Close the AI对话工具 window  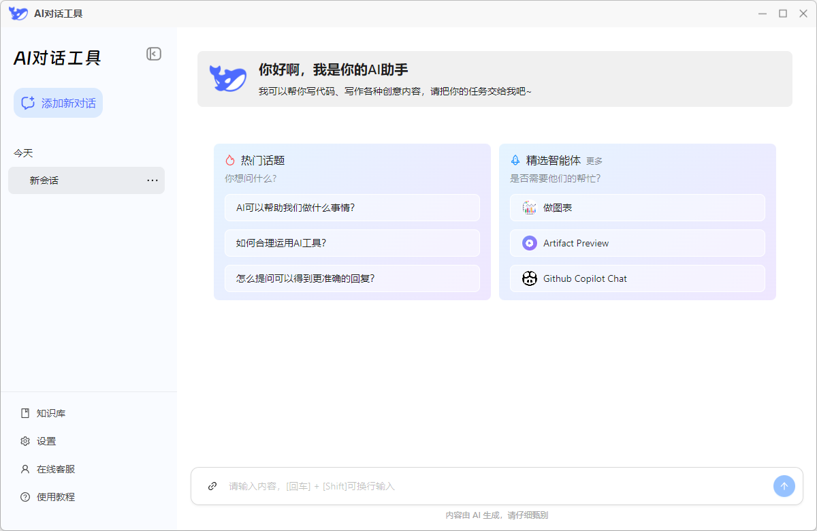point(803,14)
